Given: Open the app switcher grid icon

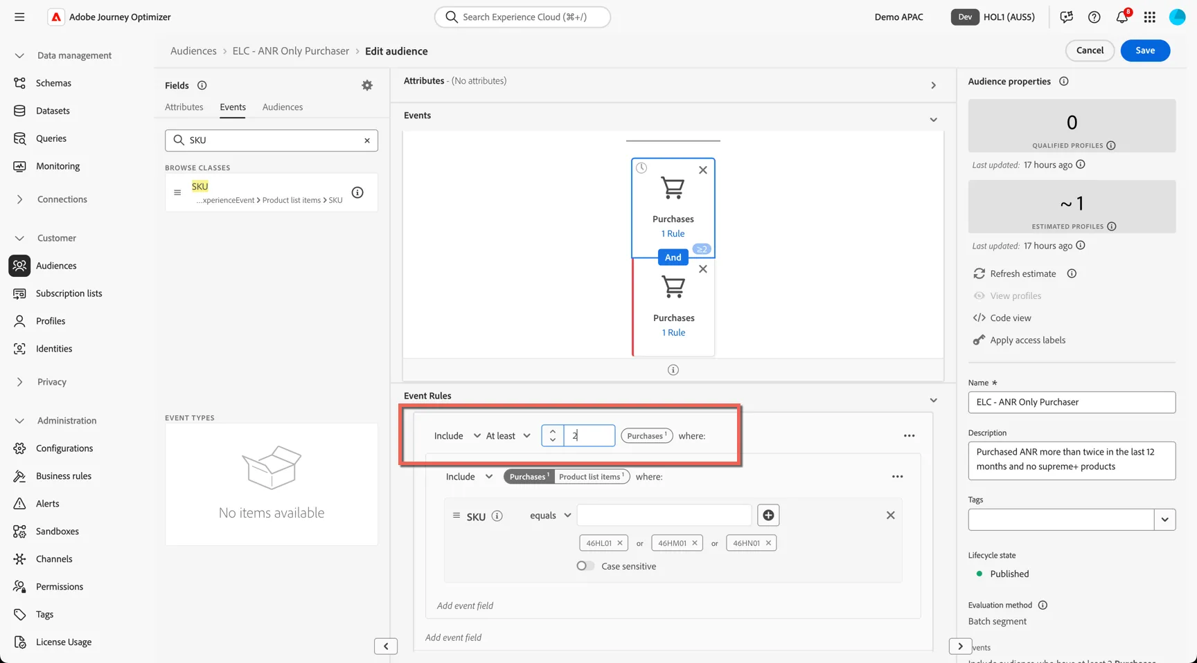Looking at the screenshot, I should 1150,17.
